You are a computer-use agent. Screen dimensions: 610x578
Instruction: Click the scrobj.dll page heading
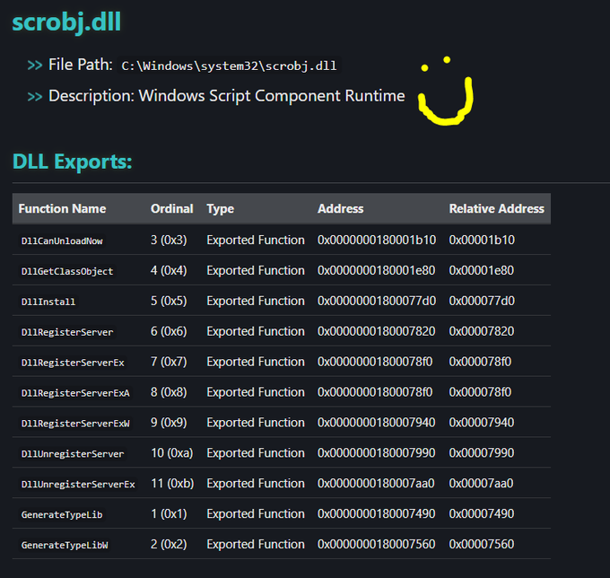click(x=66, y=22)
